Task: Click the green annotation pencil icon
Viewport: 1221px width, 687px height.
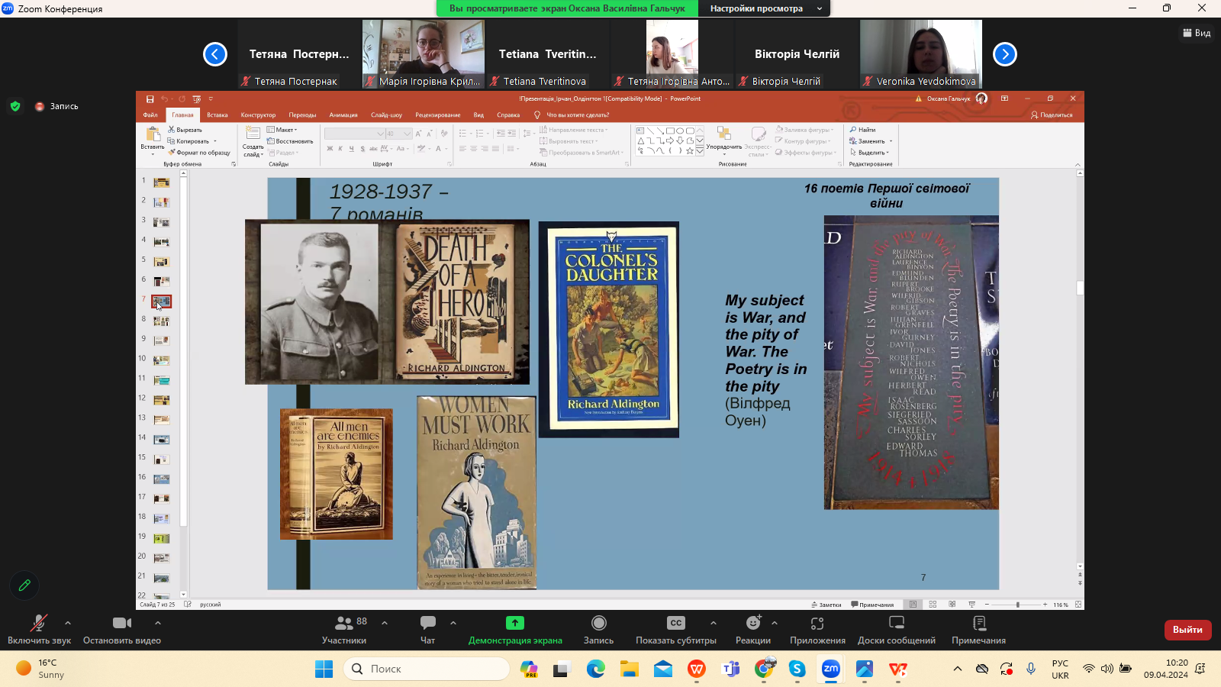Action: coord(24,585)
